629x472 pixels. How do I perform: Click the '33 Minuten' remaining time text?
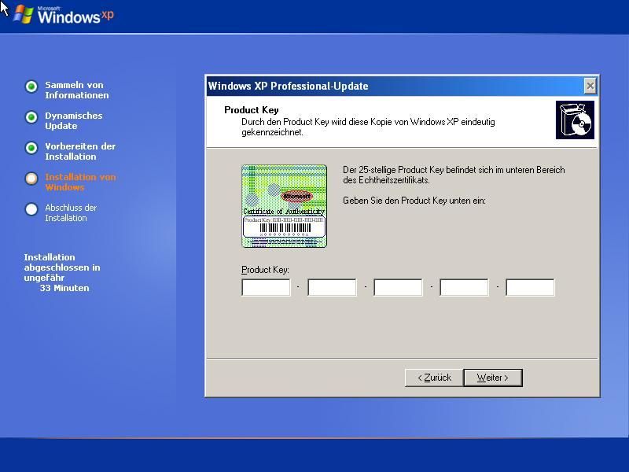pyautogui.click(x=64, y=288)
